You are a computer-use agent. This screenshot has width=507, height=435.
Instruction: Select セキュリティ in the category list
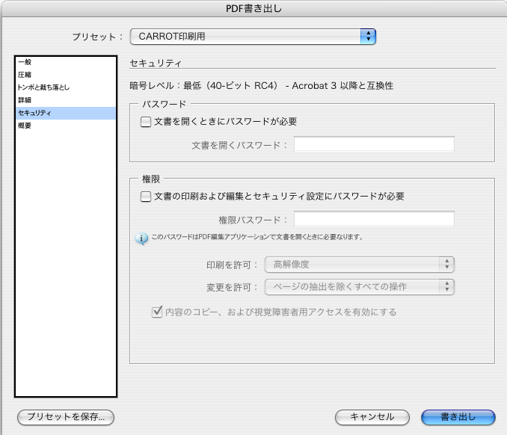point(65,113)
